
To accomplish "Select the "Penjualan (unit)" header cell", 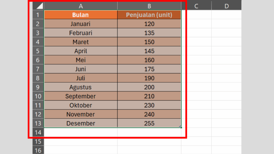I will tap(149, 15).
